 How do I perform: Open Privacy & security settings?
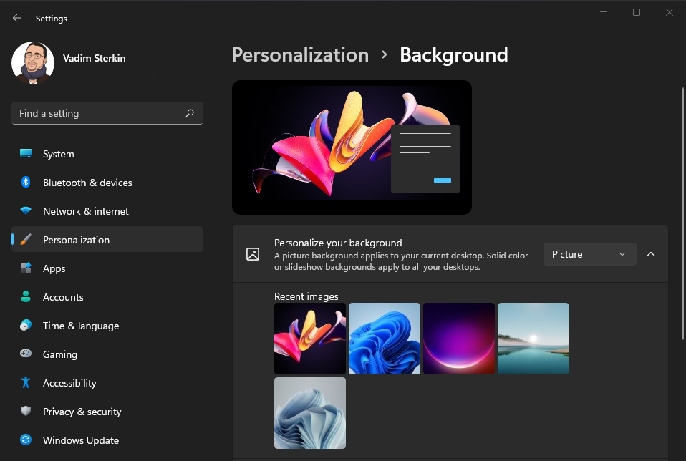click(107, 412)
